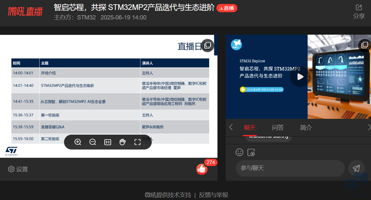Select the 直播答疑Q&A topic cell
Image resolution: width=371 pixels, height=200 pixels.
tap(90, 127)
